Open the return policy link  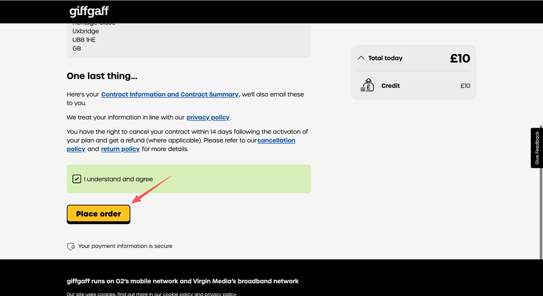tap(120, 149)
